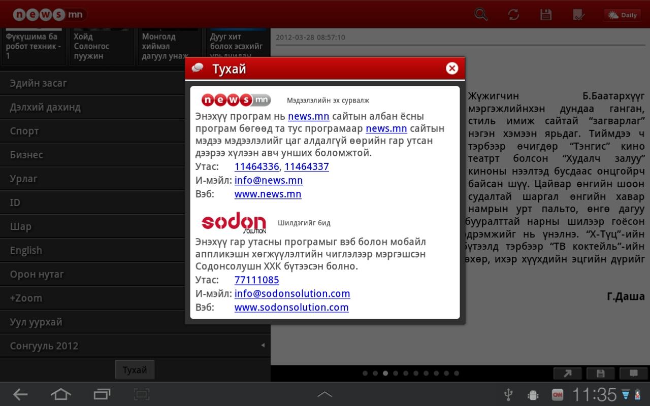Call phone number 11464337

click(x=307, y=166)
